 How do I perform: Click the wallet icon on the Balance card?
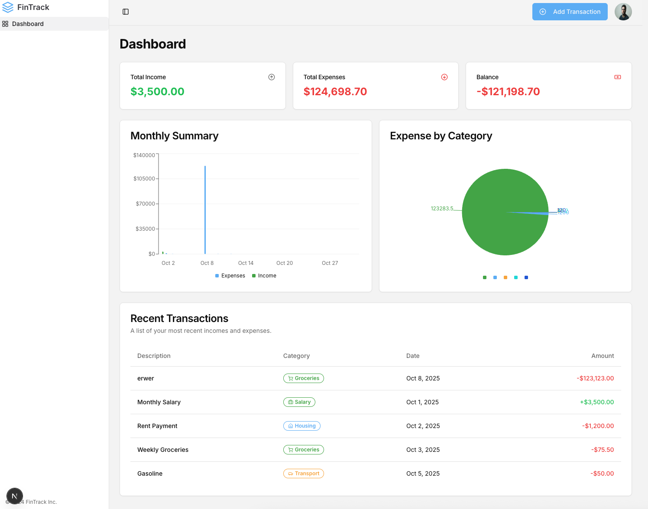tap(617, 77)
